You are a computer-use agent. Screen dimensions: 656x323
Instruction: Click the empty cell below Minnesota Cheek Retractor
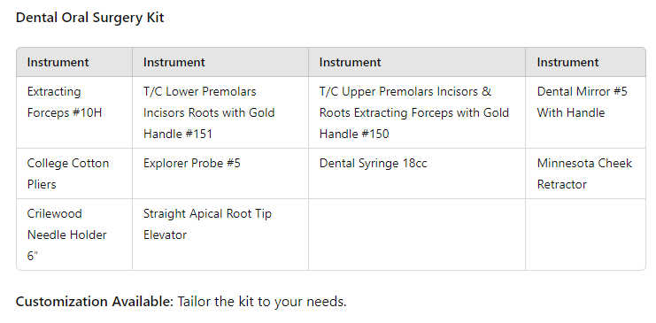point(586,235)
